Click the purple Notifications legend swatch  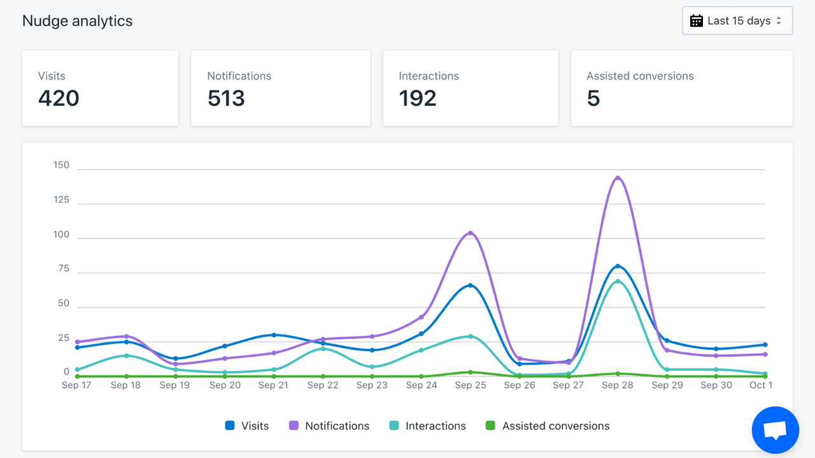click(294, 426)
